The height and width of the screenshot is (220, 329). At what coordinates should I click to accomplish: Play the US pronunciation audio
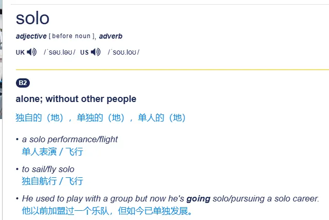pos(96,52)
